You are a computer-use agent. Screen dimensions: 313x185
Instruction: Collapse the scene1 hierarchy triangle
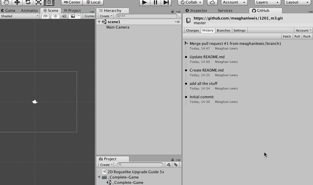click(99, 22)
